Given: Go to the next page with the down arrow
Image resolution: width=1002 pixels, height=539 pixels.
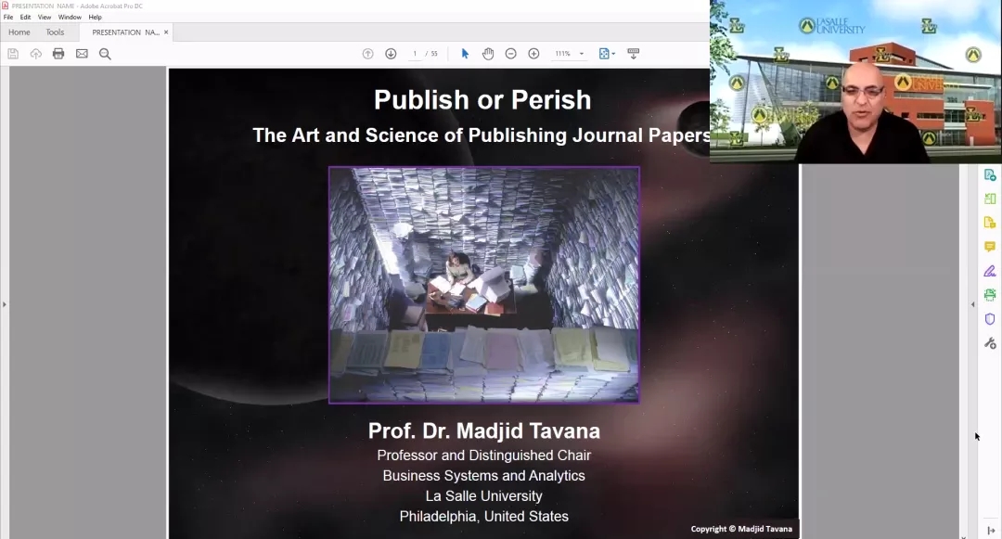Looking at the screenshot, I should (392, 54).
